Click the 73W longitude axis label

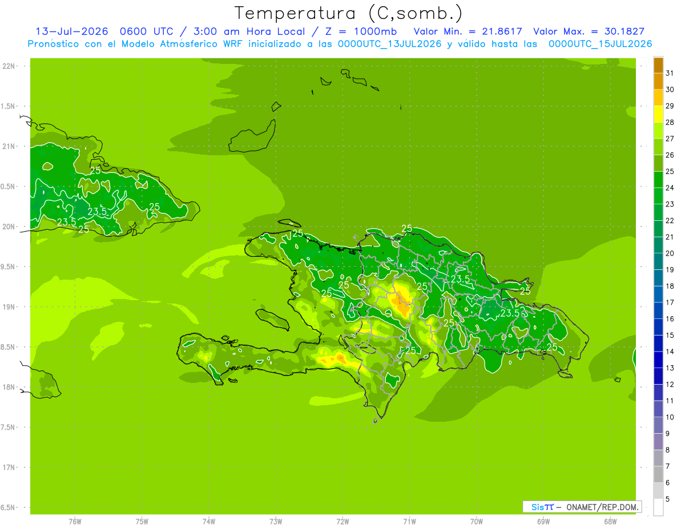pos(276,522)
